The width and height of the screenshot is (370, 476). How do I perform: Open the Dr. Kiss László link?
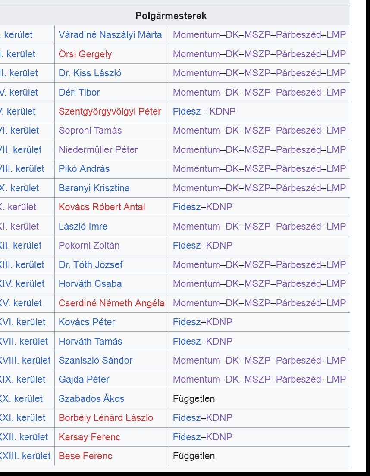coord(90,73)
